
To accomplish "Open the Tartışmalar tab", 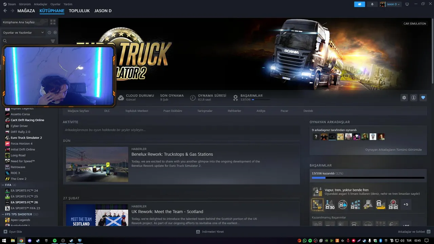I will coord(205,111).
